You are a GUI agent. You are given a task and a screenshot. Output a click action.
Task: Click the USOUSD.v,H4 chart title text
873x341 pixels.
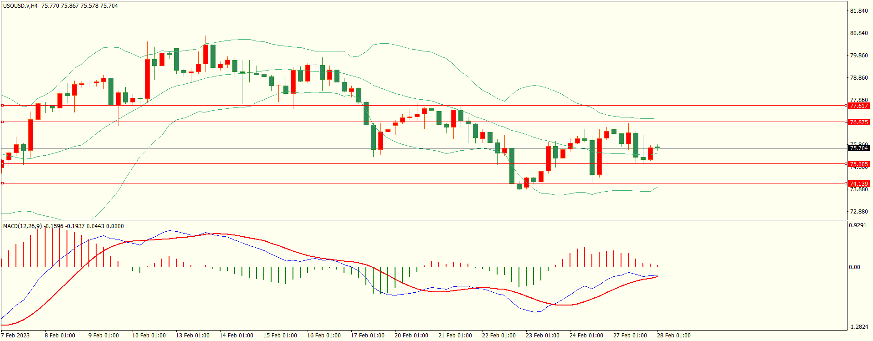pyautogui.click(x=21, y=6)
